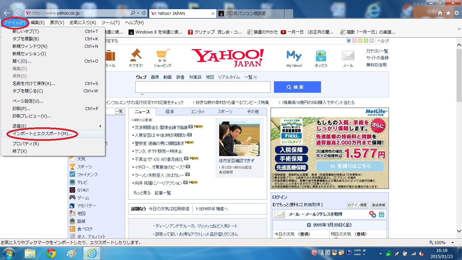Switch to the プロ友パソコン相談室 browser tab
This screenshot has width=462, height=260.
click(251, 14)
